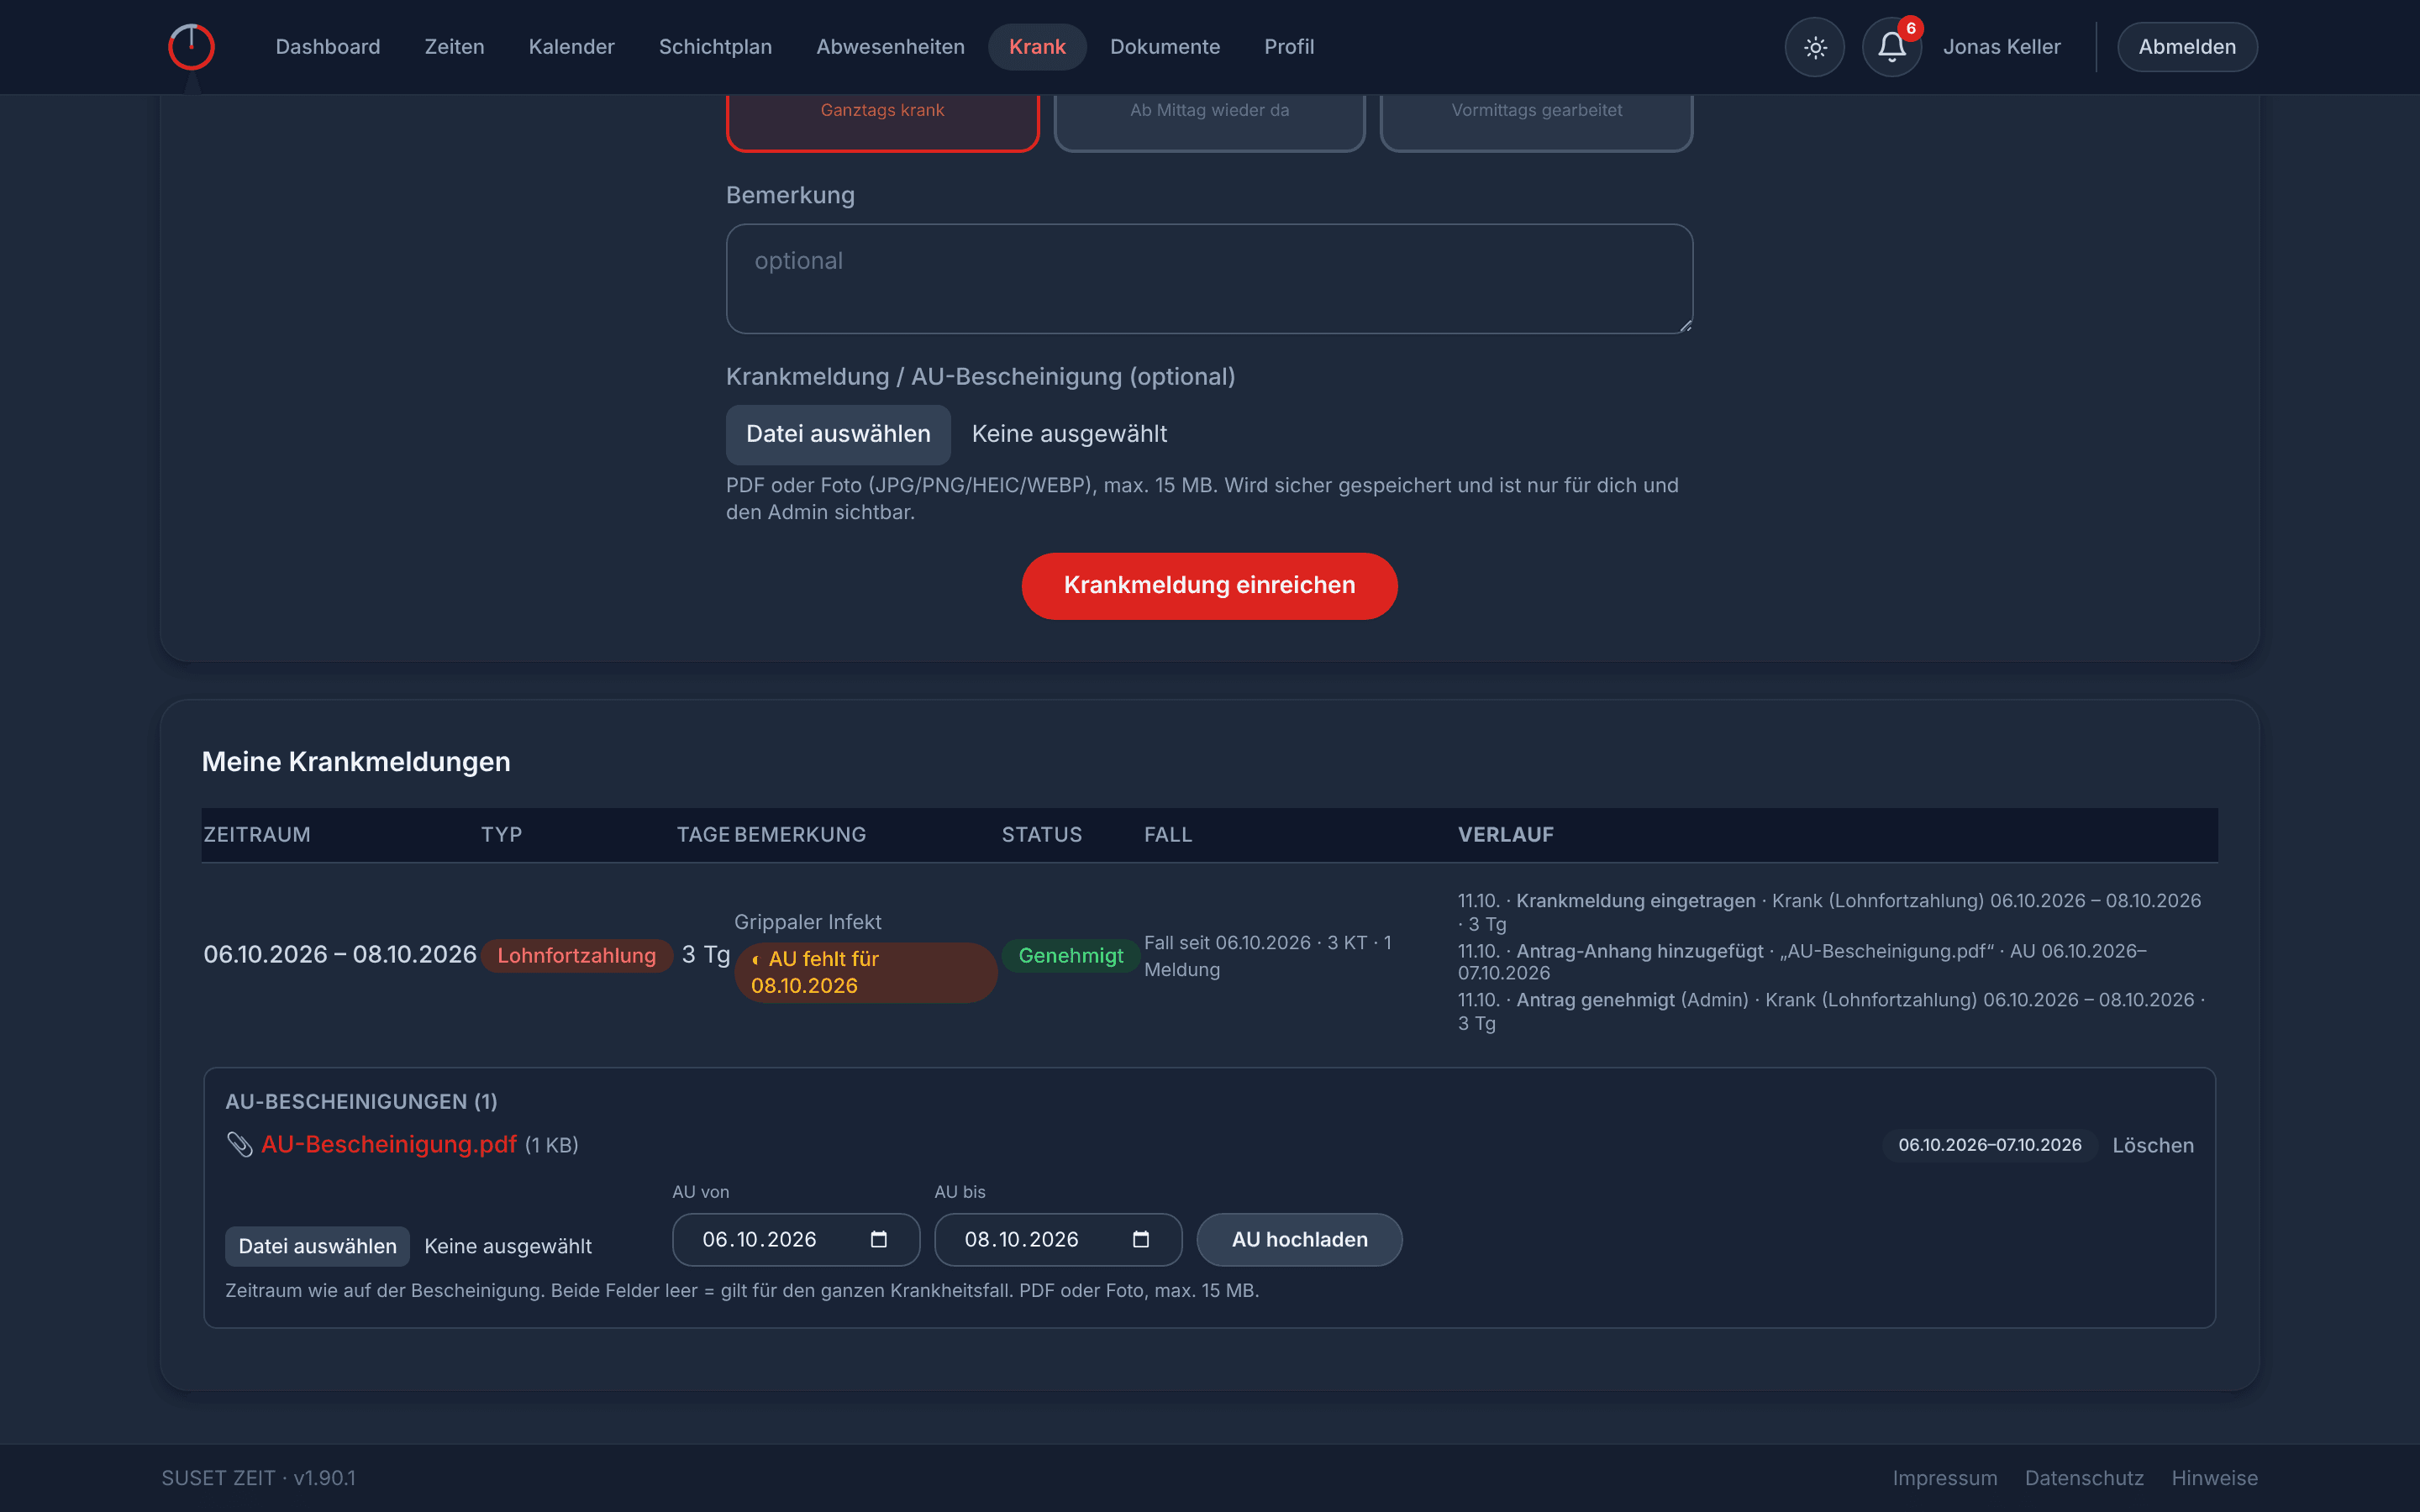Image resolution: width=2420 pixels, height=1512 pixels.
Task: Click the AU fehlt für 08.10.2026 warning
Action: (866, 972)
